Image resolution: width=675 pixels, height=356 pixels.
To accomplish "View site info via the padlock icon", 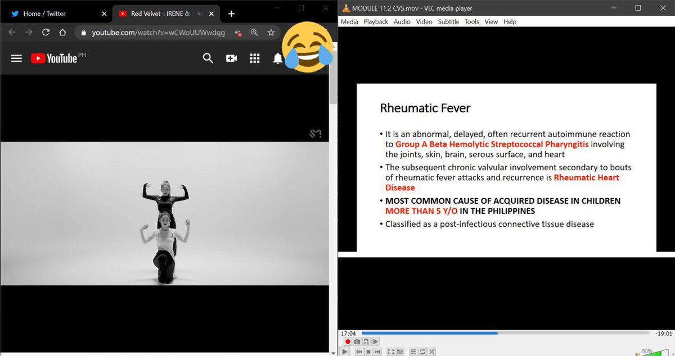I will coord(84,33).
